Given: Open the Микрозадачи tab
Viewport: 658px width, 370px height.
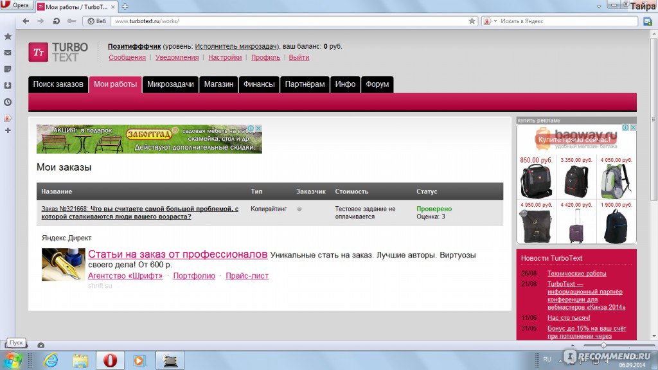Looking at the screenshot, I should tap(170, 84).
